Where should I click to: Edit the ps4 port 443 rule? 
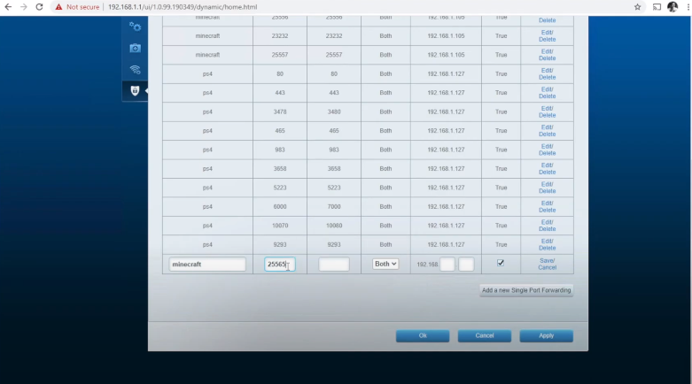(548, 89)
